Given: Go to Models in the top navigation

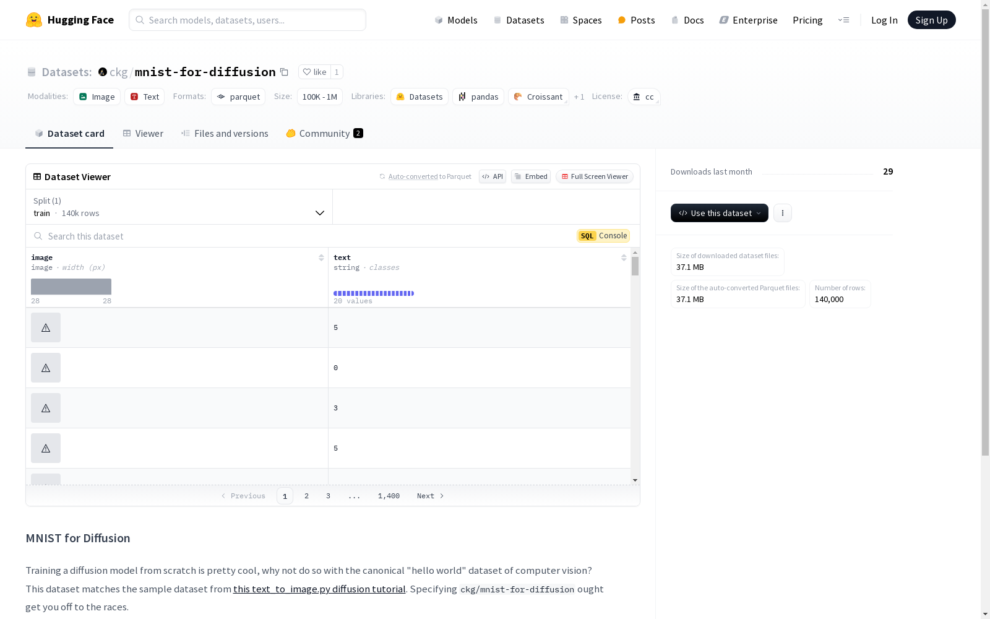Looking at the screenshot, I should [x=456, y=20].
